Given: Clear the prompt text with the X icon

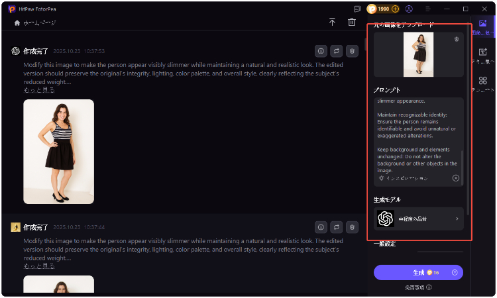Looking at the screenshot, I should pos(455,178).
